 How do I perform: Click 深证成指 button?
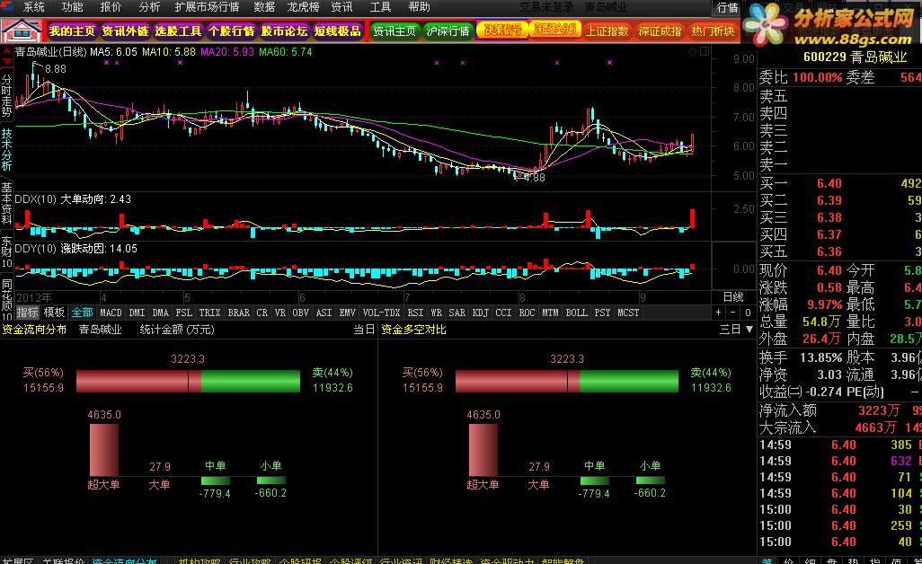pyautogui.click(x=660, y=31)
